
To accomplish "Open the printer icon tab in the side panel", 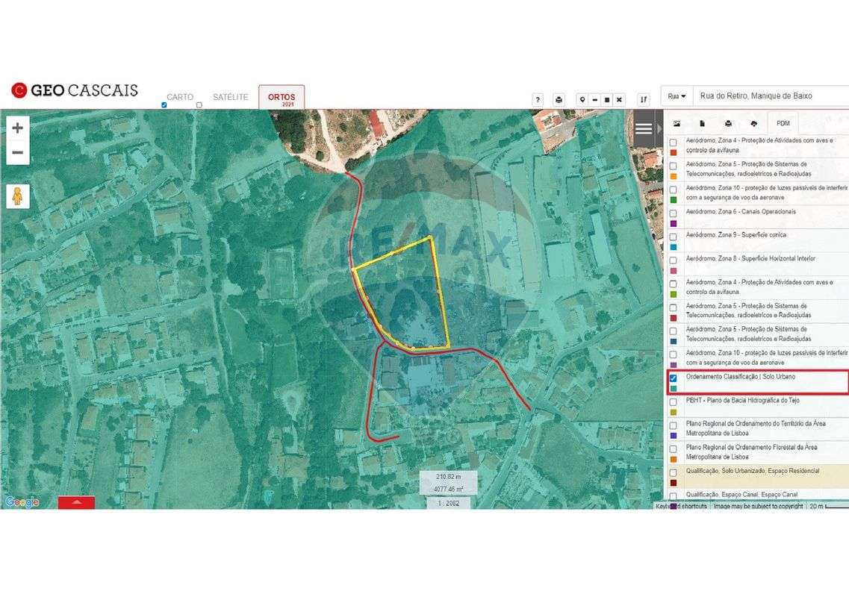I will pyautogui.click(x=728, y=123).
